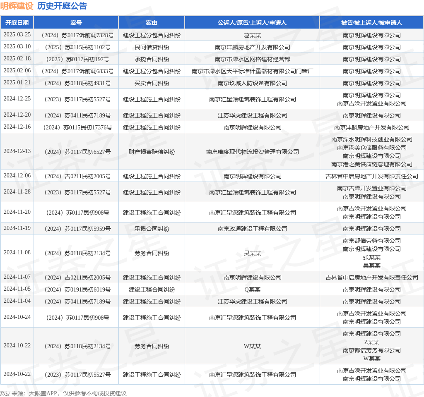Select date cell 2024-11-08
The image size is (424, 397).
click(x=17, y=253)
